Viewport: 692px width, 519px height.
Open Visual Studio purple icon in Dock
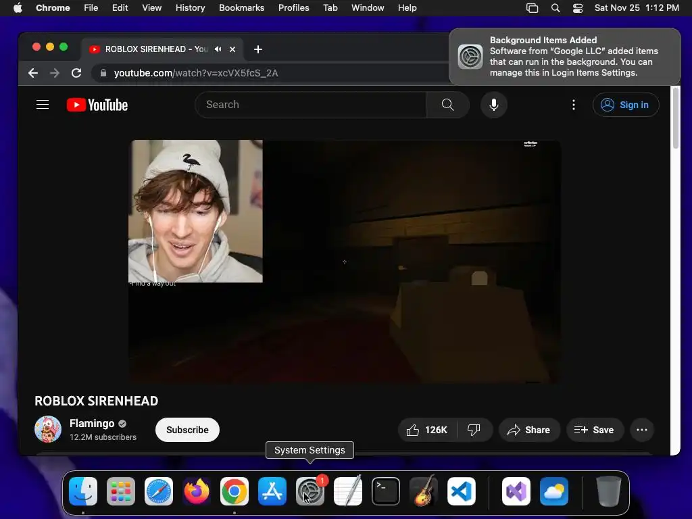516,491
